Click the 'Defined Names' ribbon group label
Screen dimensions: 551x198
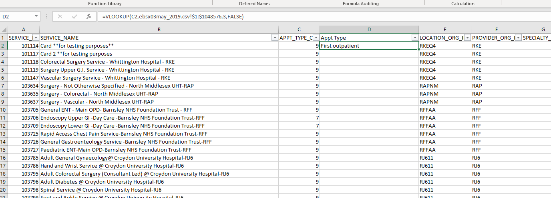pos(255,4)
